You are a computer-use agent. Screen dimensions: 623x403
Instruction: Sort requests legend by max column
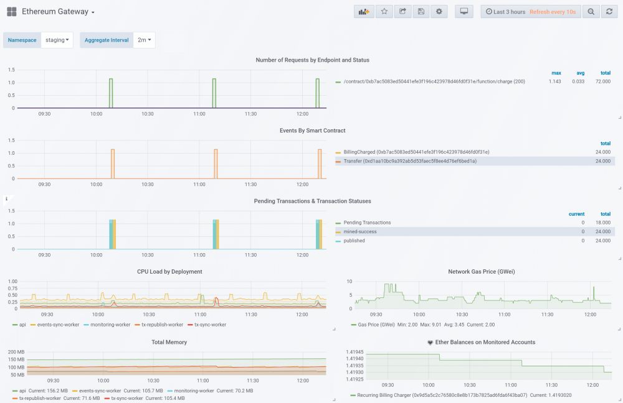tap(556, 73)
